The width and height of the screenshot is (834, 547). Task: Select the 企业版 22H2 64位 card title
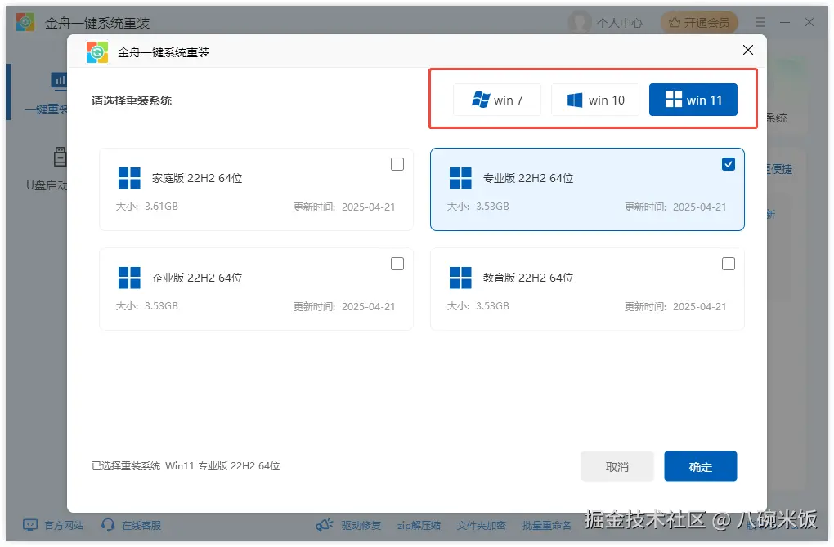197,278
